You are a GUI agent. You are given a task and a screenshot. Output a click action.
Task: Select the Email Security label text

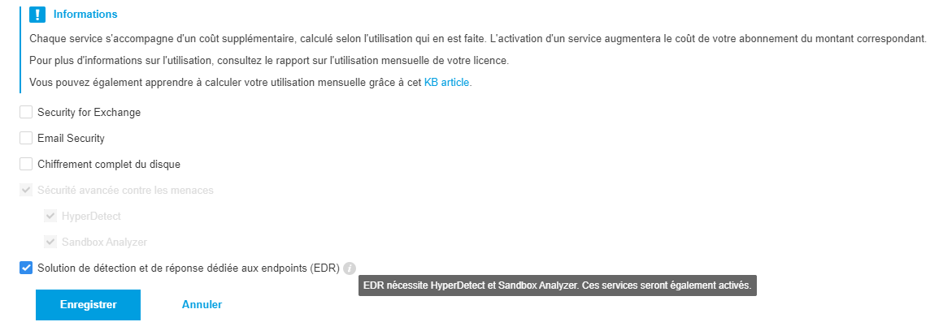[71, 138]
